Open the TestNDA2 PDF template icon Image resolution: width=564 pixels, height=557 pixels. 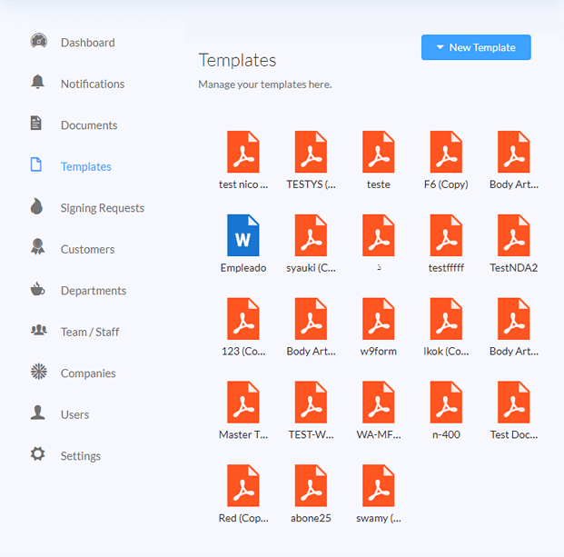[514, 235]
